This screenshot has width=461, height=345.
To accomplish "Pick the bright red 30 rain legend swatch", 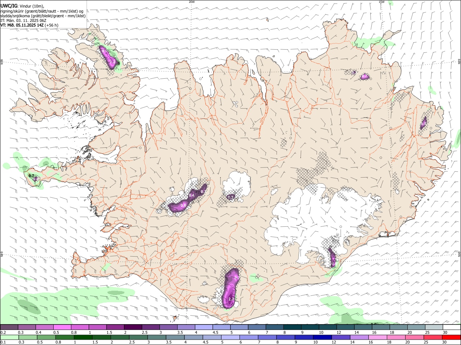I will [x=452, y=337].
